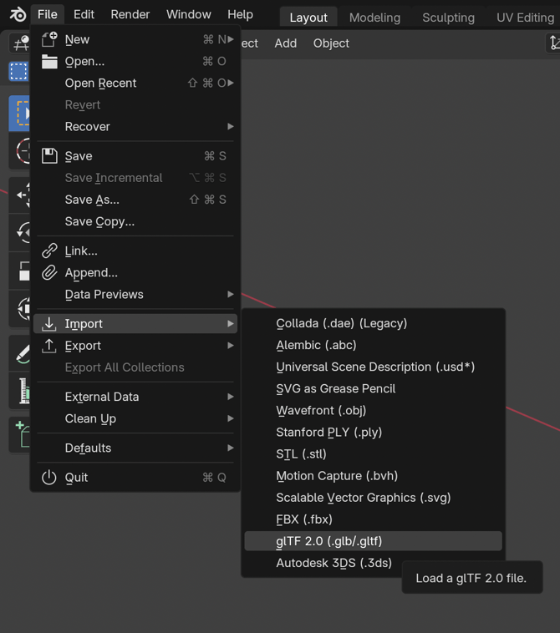The height and width of the screenshot is (633, 560).
Task: Open the File menu
Action: 48,14
